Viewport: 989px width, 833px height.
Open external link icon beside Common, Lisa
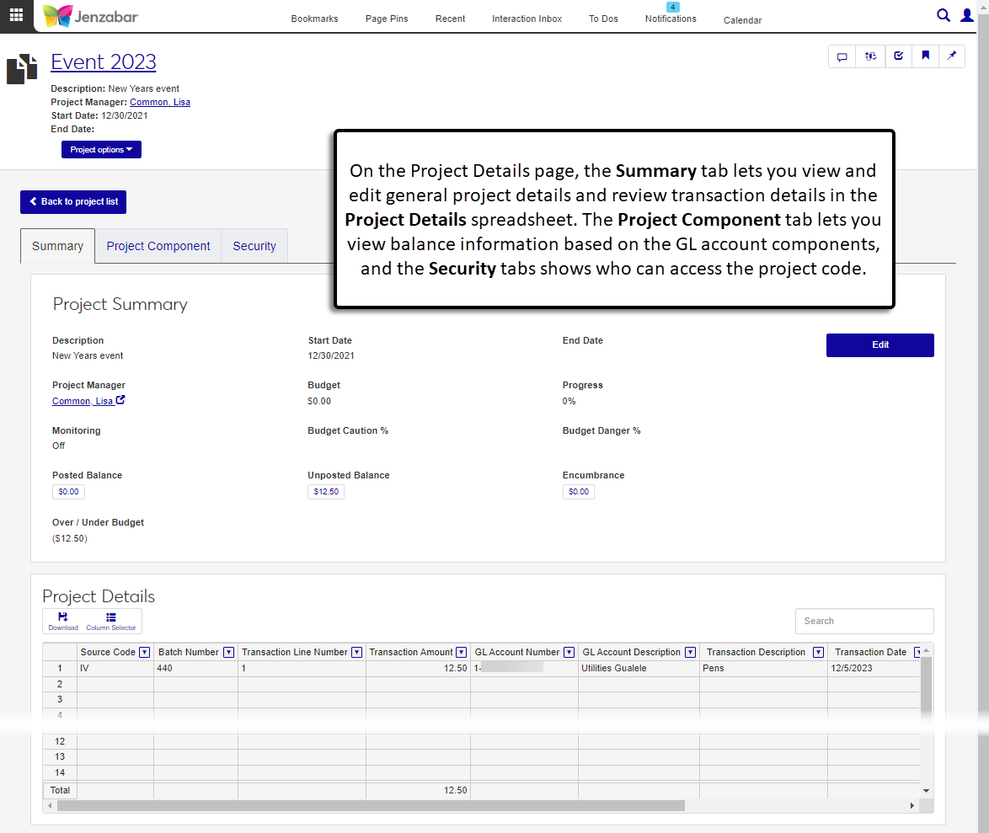(120, 400)
